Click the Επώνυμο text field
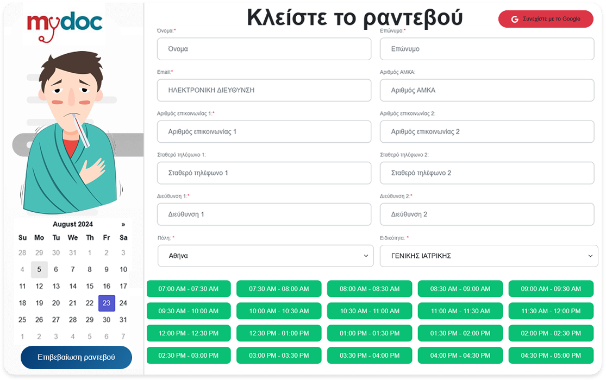The image size is (606, 380). (486, 49)
